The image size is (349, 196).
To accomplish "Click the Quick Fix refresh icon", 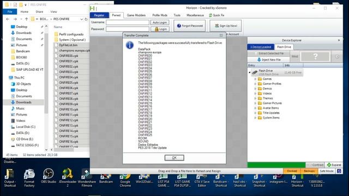I will click(210, 15).
